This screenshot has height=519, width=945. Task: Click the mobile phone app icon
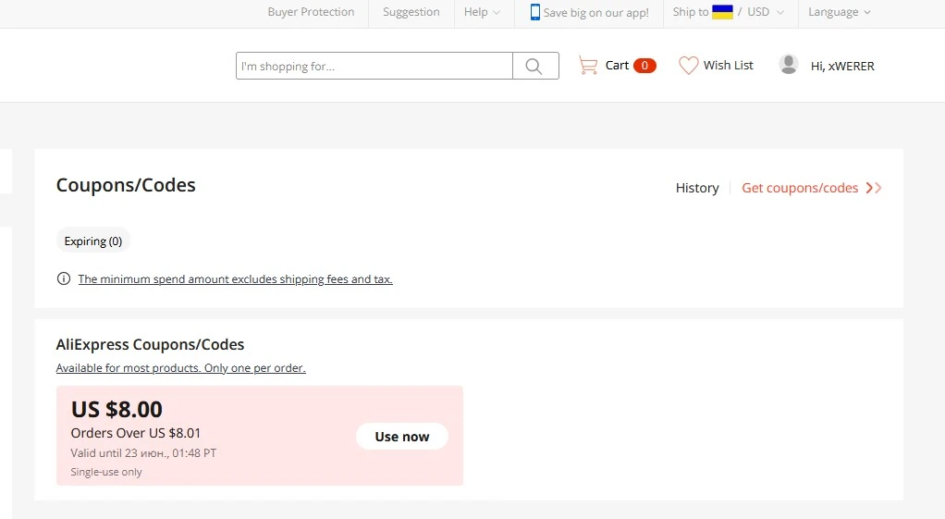point(534,12)
